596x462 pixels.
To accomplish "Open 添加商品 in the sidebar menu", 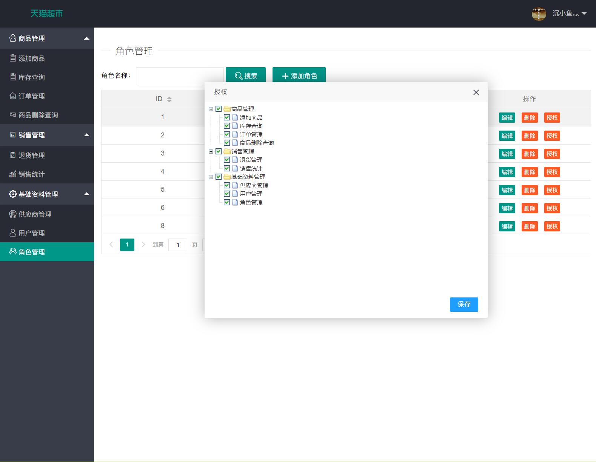I will (47, 59).
